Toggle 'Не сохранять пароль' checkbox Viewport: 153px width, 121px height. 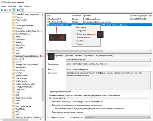point(53,108)
